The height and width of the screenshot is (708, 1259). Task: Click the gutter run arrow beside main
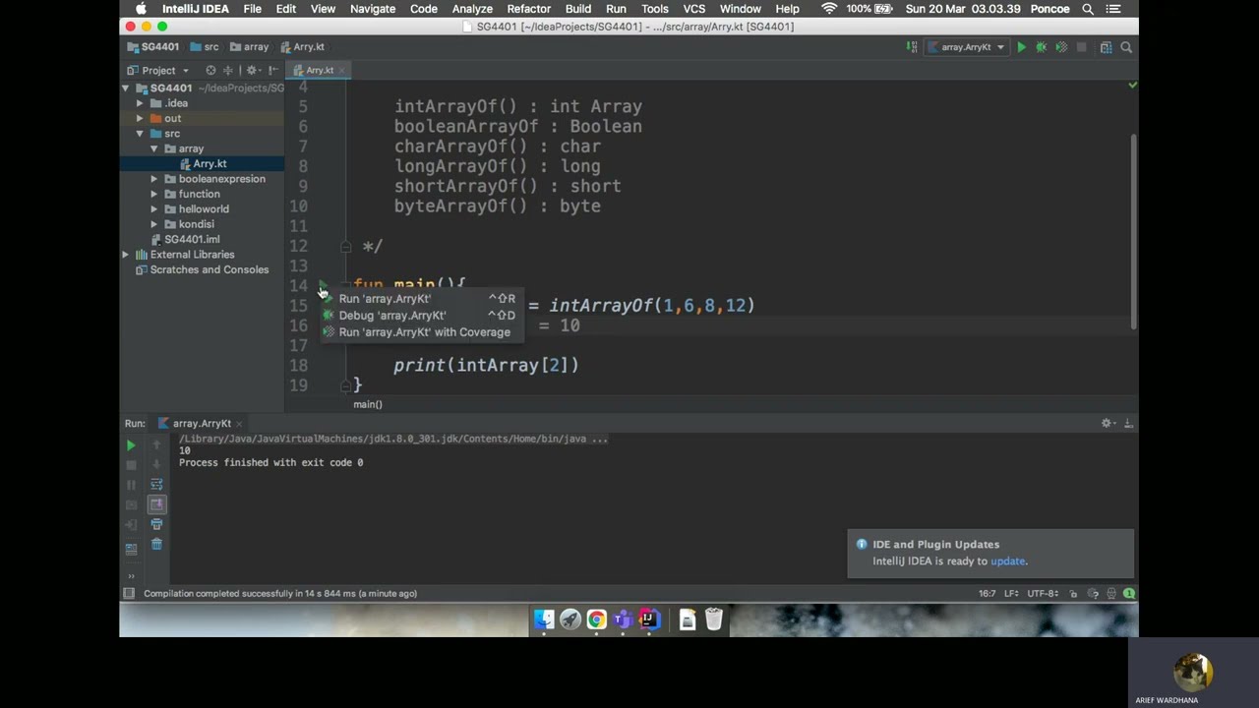coord(323,286)
